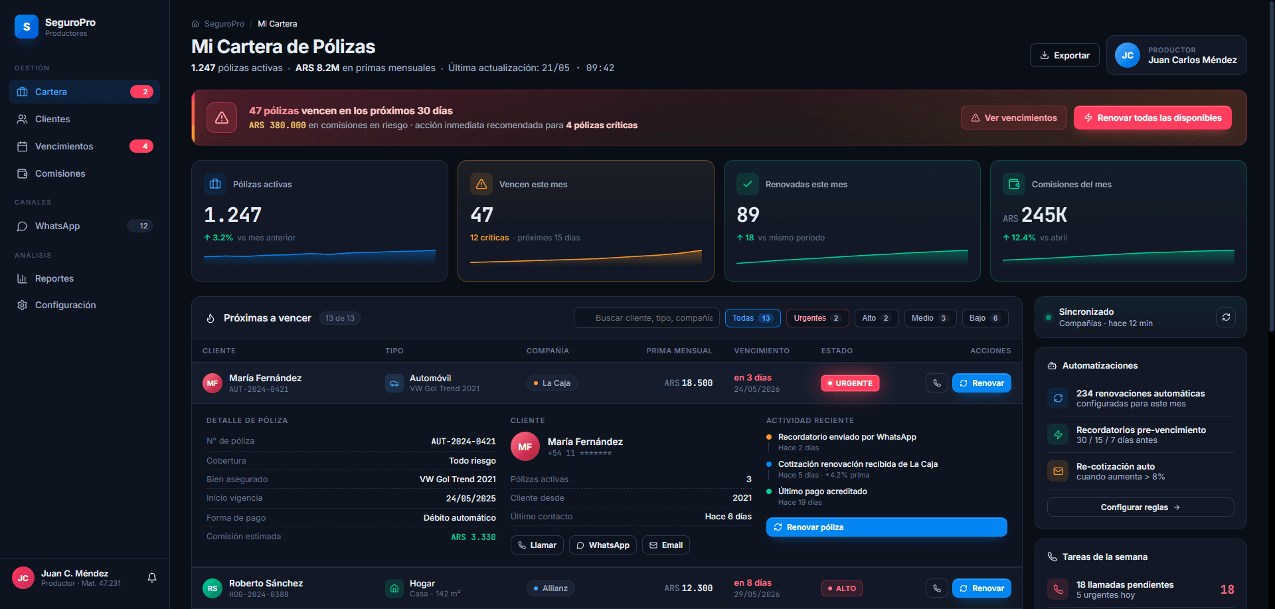
Task: Click the La Caja company tag
Action: point(552,383)
